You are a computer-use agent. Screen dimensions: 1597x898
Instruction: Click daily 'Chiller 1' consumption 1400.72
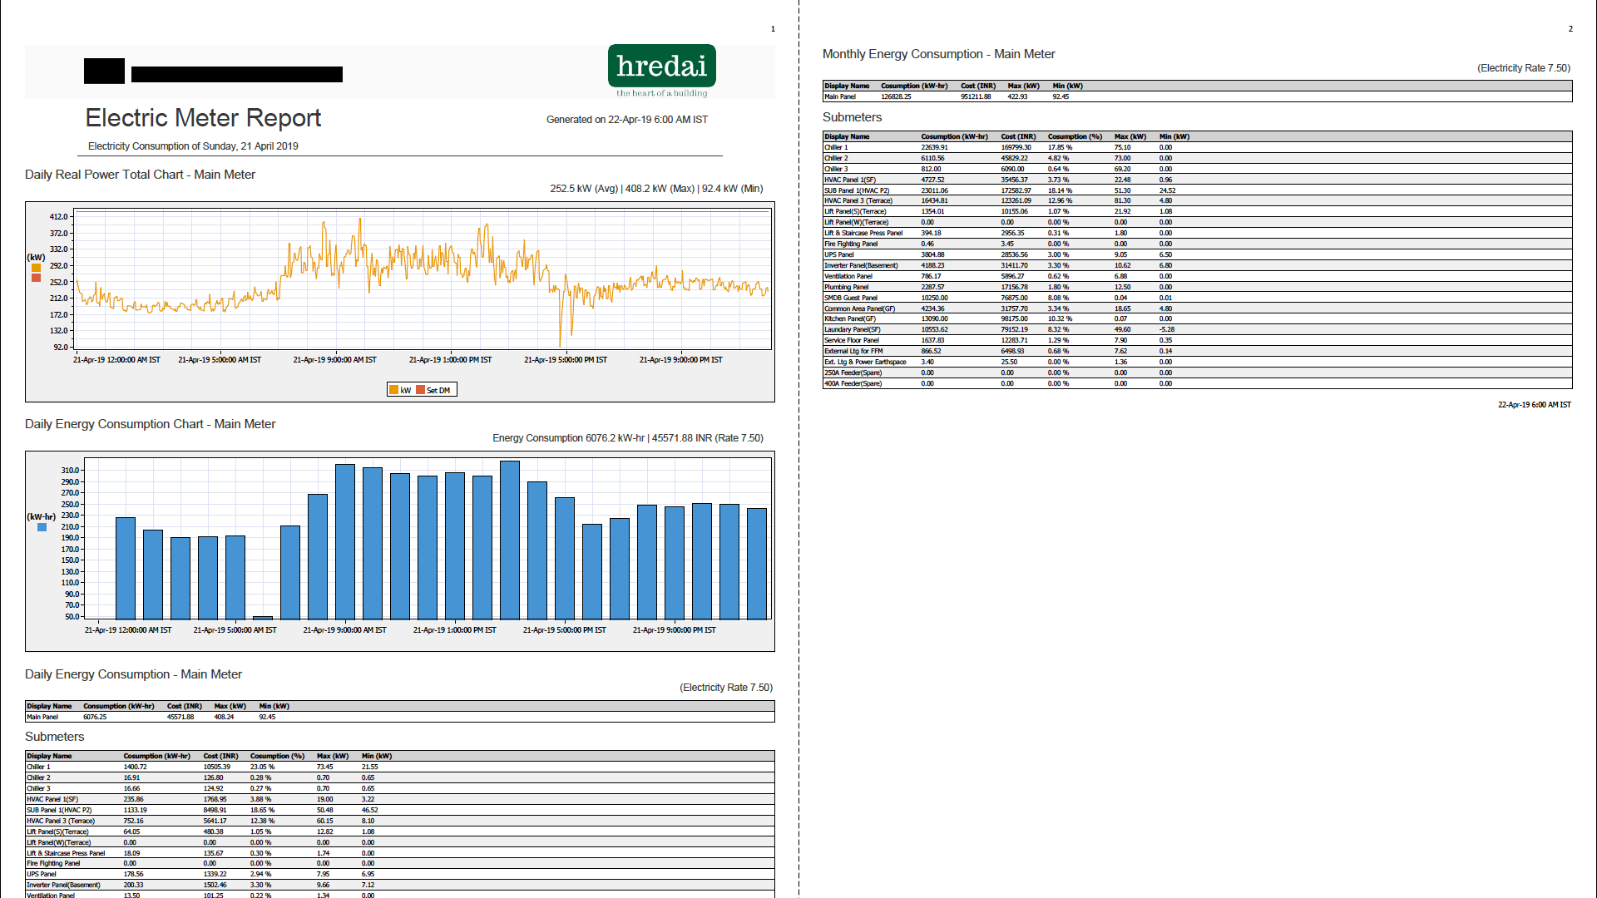tap(135, 767)
